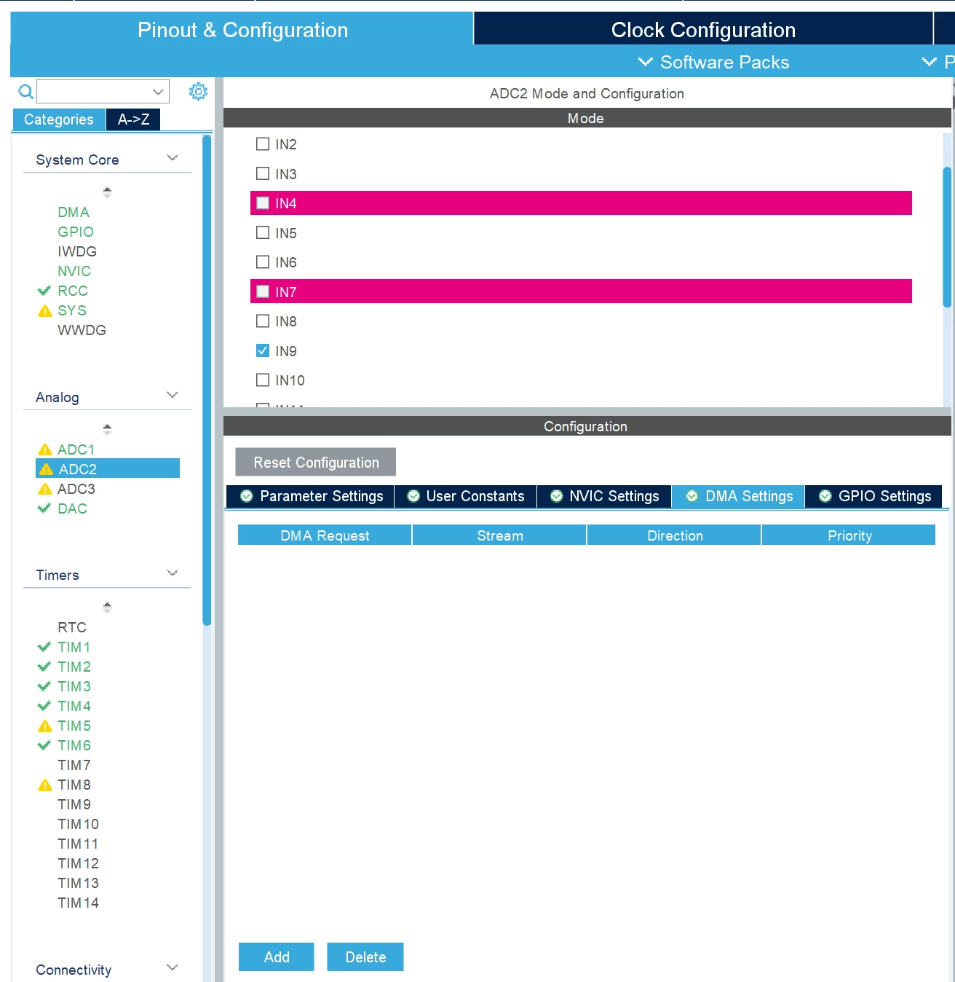The width and height of the screenshot is (955, 982).
Task: Click the warning icon beside SYS
Action: [x=45, y=311]
